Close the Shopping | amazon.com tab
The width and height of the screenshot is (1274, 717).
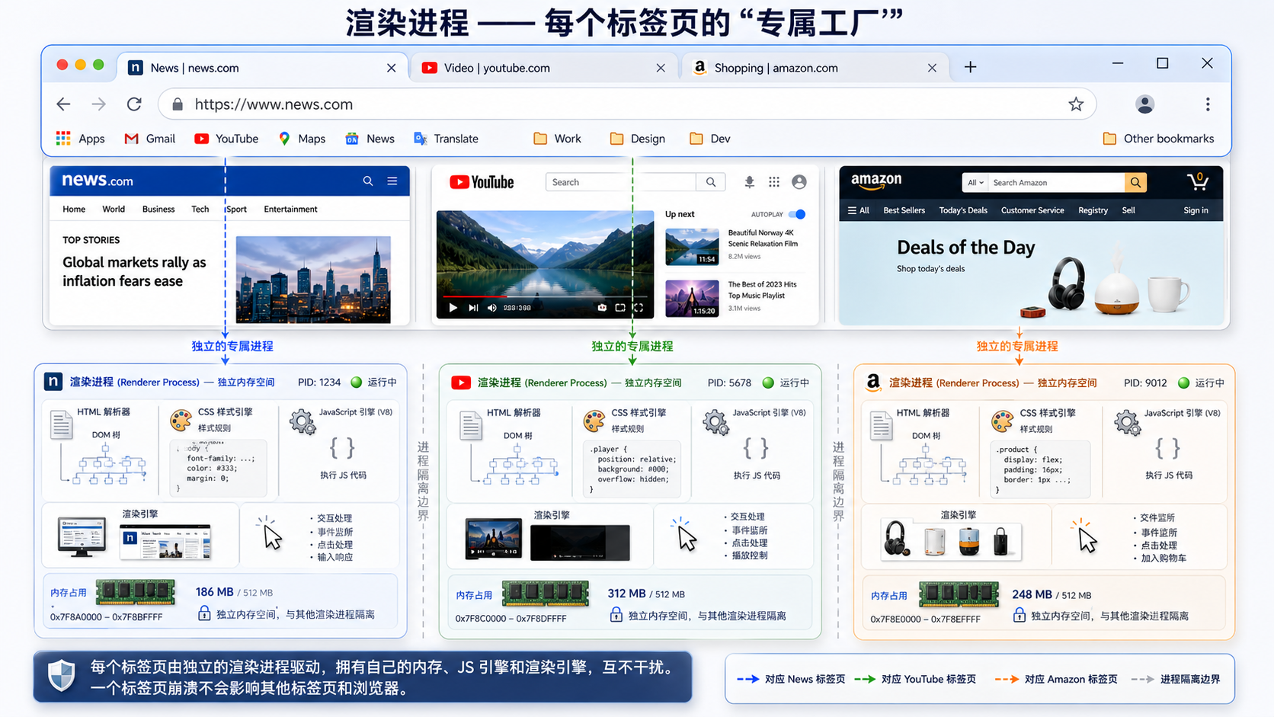932,68
